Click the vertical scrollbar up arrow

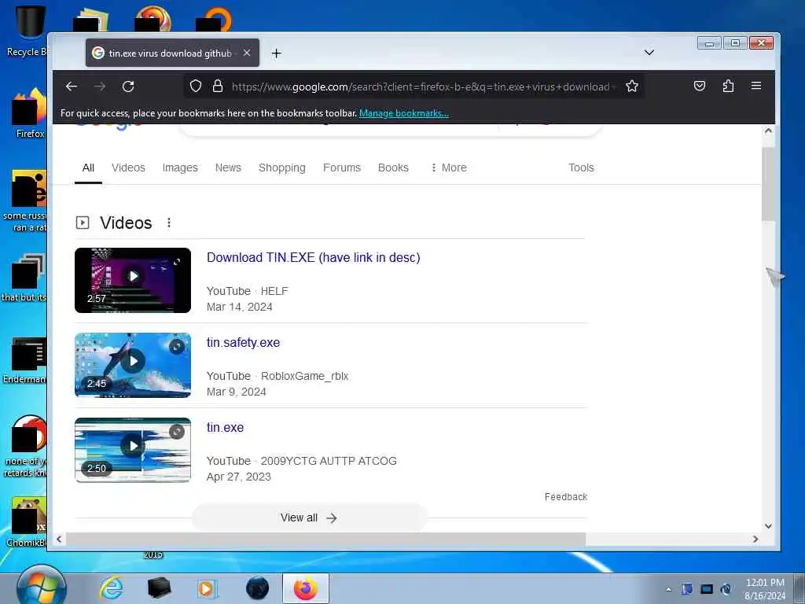click(768, 131)
